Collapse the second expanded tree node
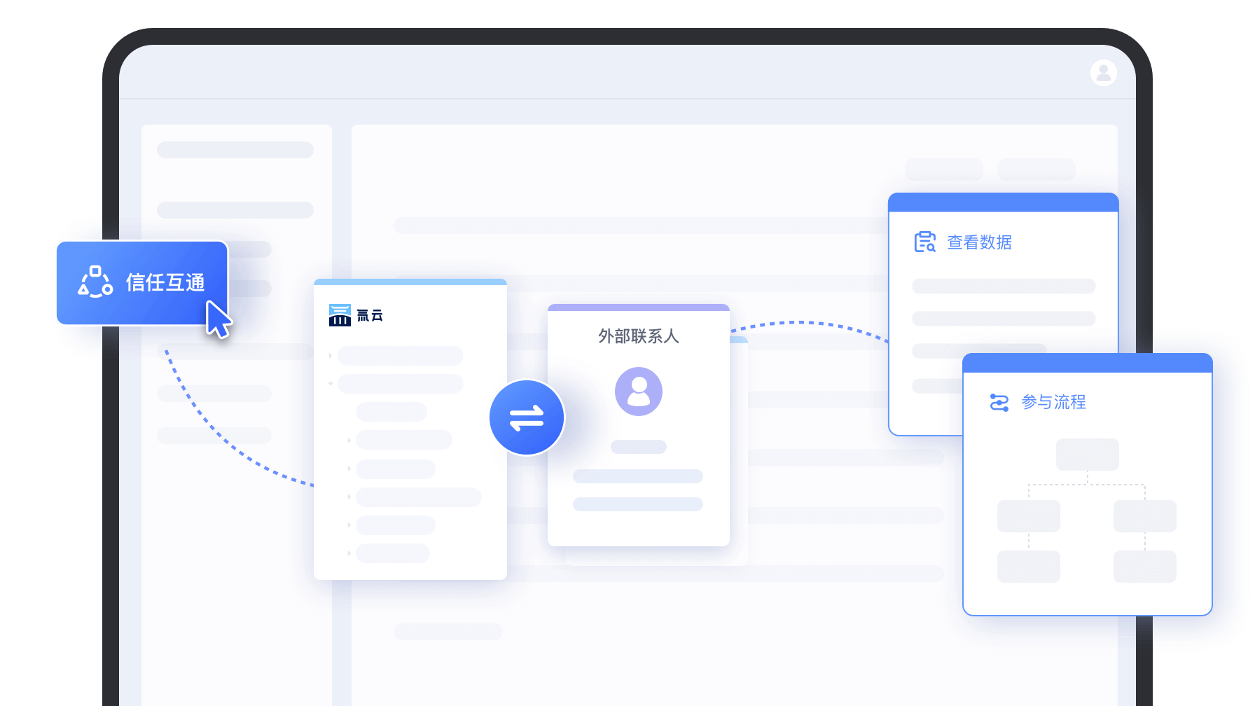This screenshot has width=1255, height=706. [331, 384]
